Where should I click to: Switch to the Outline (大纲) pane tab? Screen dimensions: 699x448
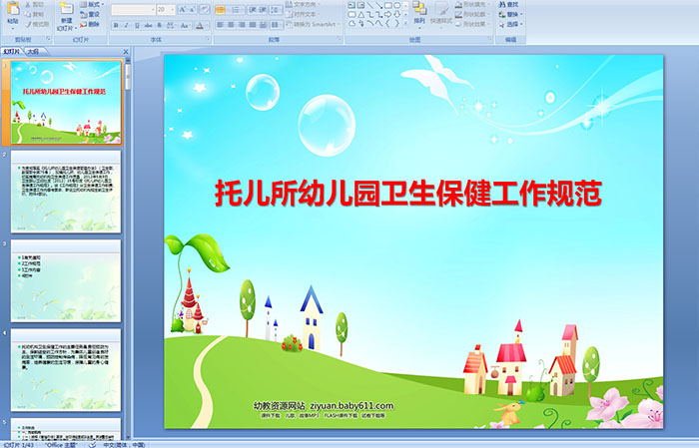pos(33,52)
